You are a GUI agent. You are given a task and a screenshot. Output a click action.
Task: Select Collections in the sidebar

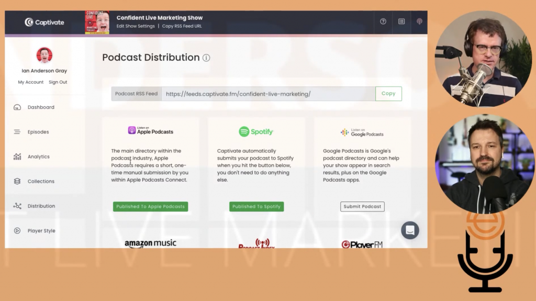[41, 181]
